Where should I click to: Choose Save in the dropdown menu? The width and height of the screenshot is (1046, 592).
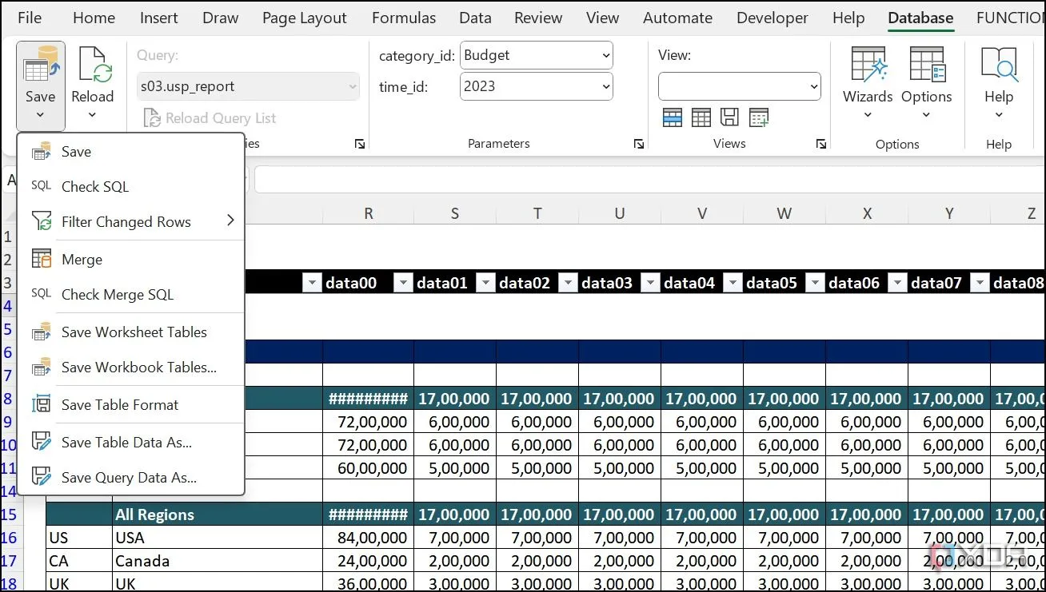(131, 152)
